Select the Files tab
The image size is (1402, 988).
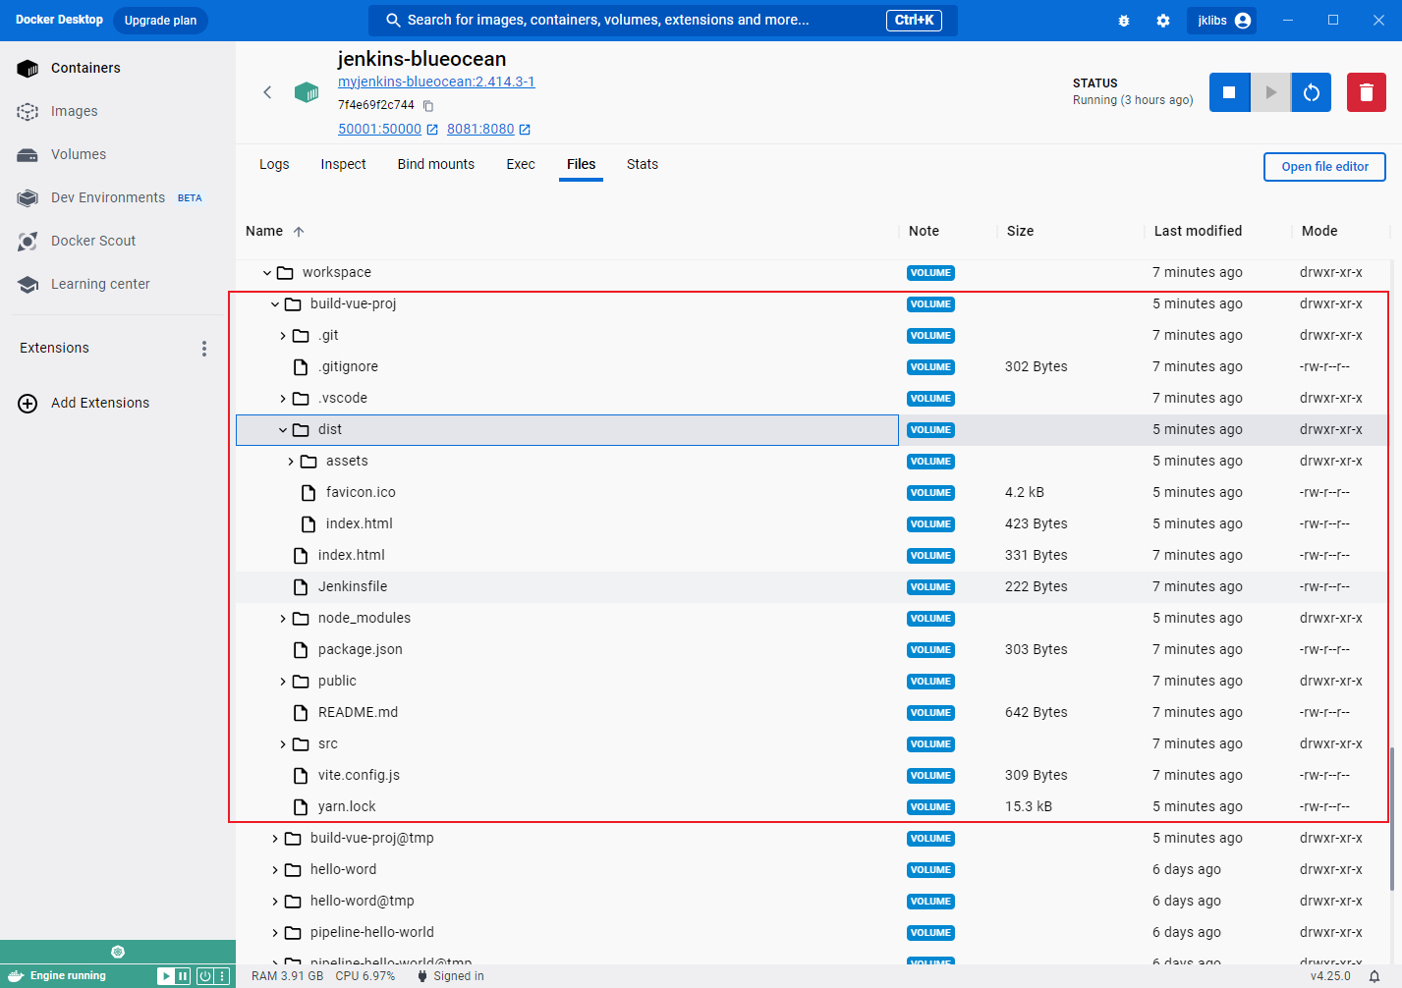point(582,164)
